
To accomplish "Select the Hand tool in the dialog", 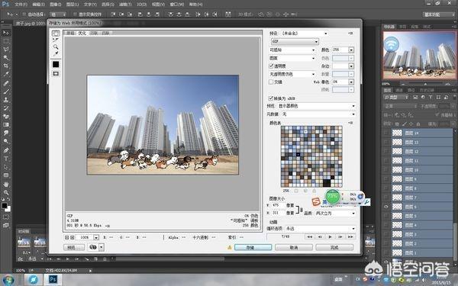I will click(56, 34).
